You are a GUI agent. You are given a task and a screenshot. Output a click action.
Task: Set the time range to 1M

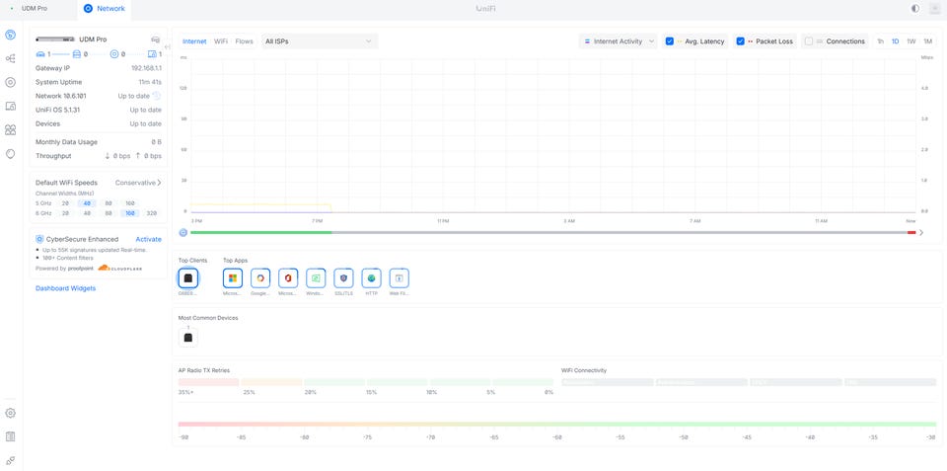[x=927, y=41]
